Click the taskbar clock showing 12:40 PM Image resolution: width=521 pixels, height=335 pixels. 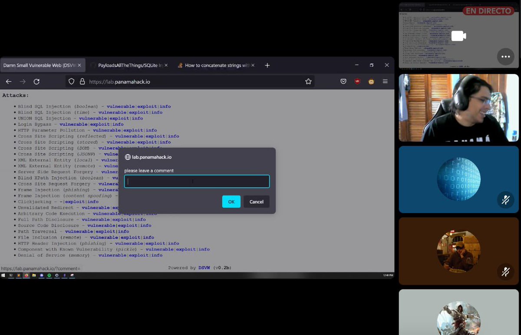(388, 275)
